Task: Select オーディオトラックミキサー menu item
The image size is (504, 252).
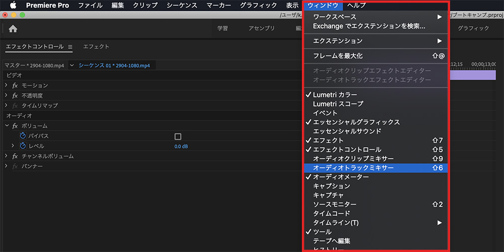Action: pos(375,168)
